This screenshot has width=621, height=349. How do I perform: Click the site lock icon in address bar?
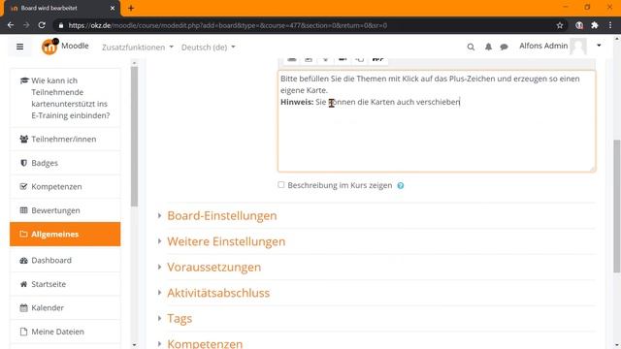[x=60, y=25]
